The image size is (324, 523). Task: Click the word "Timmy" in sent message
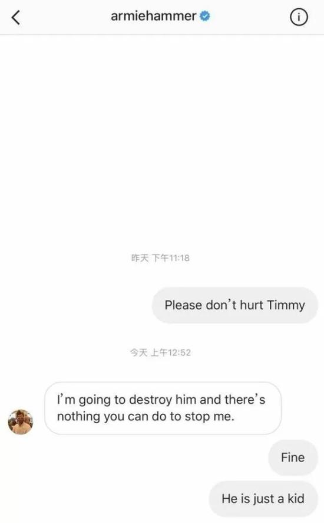286,306
